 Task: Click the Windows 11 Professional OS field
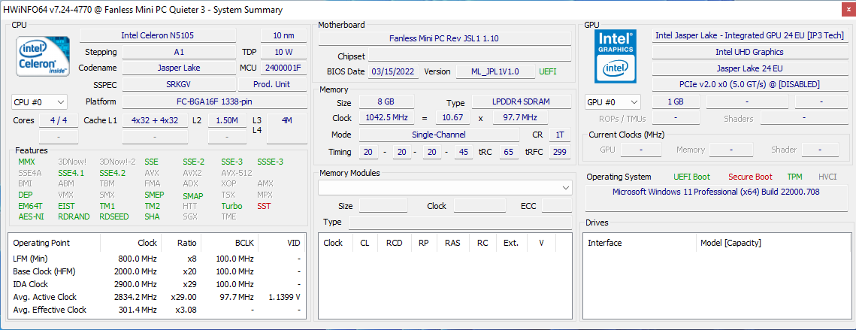click(715, 198)
